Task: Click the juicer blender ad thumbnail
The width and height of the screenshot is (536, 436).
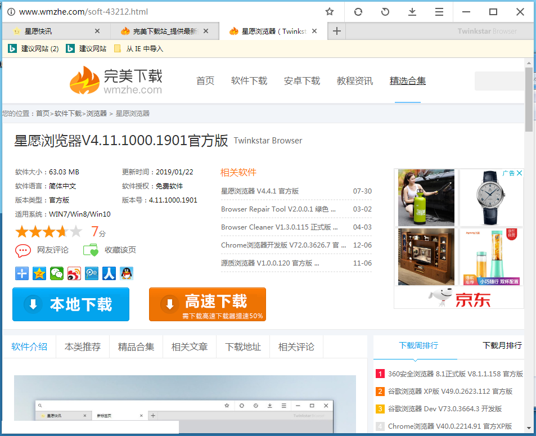Action: coord(491,257)
